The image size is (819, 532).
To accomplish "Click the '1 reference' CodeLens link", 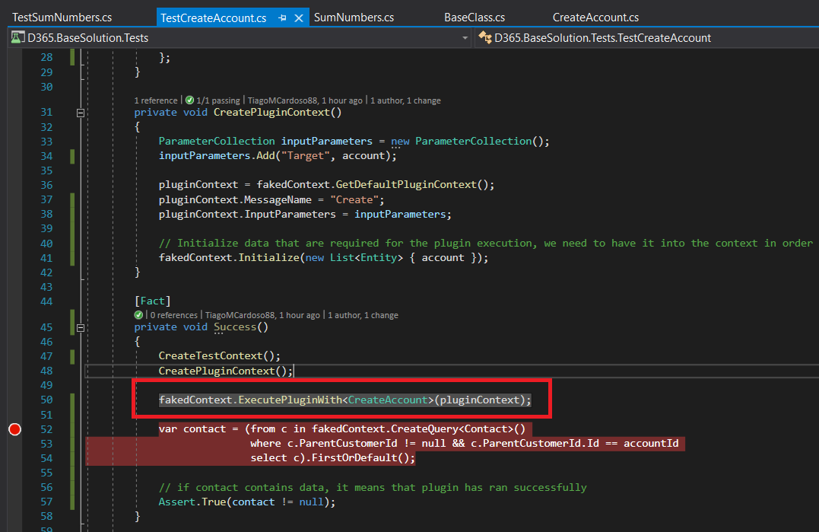I will pyautogui.click(x=156, y=100).
